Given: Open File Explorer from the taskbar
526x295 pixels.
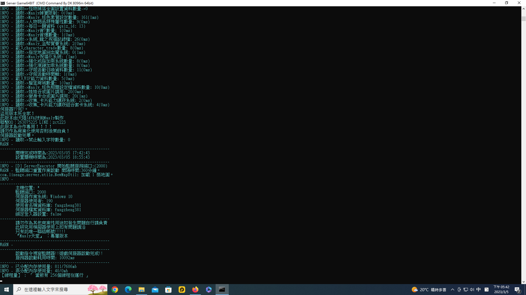Looking at the screenshot, I should pyautogui.click(x=142, y=290).
